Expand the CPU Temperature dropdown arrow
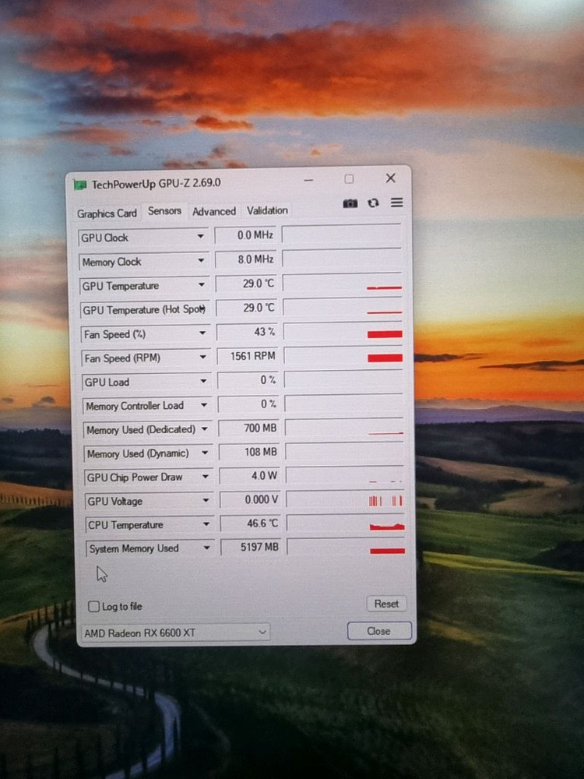 coord(206,525)
